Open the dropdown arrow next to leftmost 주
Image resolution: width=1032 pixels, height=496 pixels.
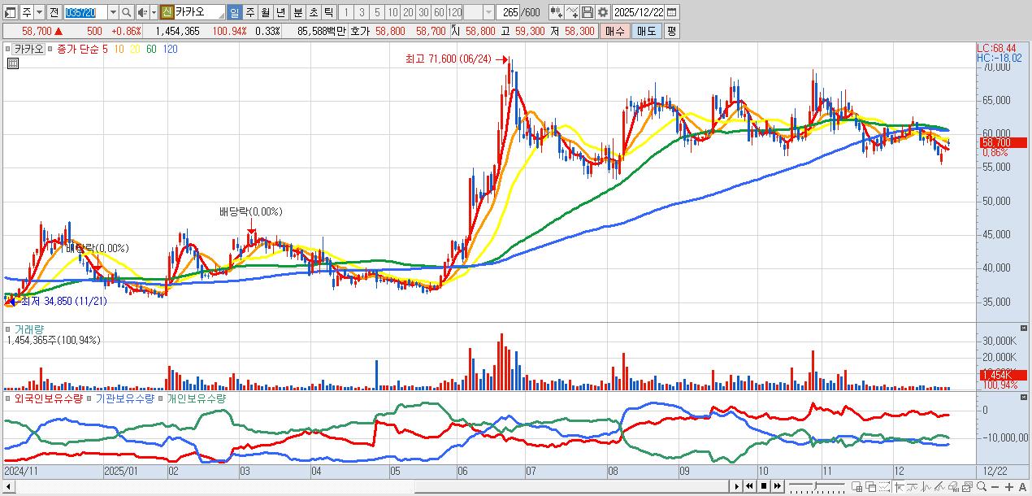(x=39, y=12)
